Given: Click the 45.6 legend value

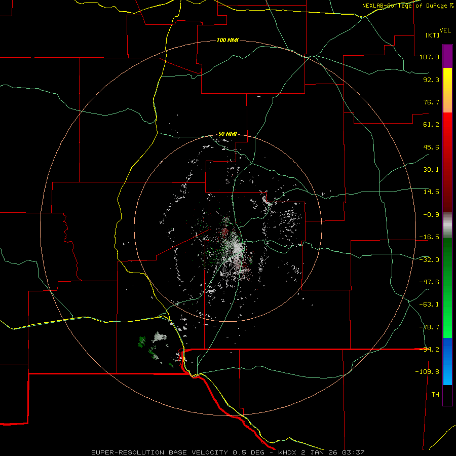Looking at the screenshot, I should coord(431,147).
